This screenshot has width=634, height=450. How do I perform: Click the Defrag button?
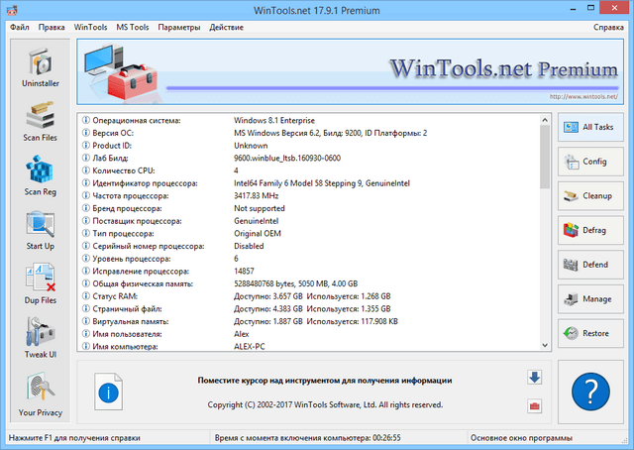tap(589, 230)
